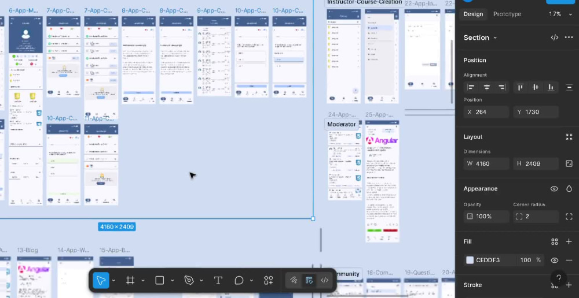
Task: Click the fill hex value CEDDF3
Action: pyautogui.click(x=488, y=260)
